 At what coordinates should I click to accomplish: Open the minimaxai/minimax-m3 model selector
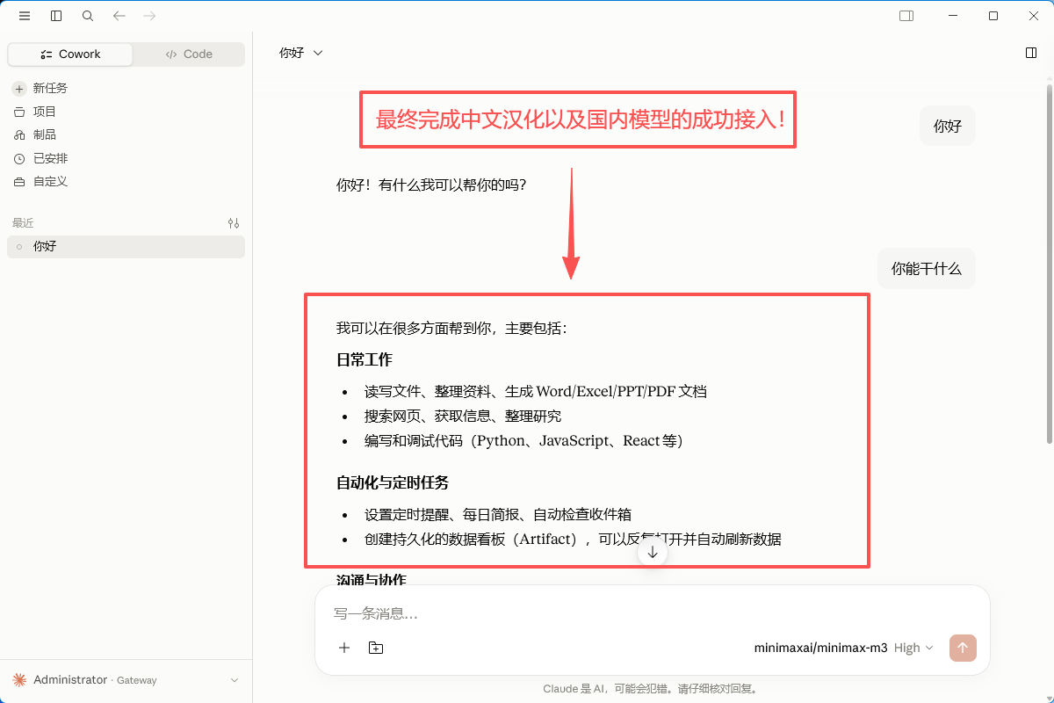820,648
